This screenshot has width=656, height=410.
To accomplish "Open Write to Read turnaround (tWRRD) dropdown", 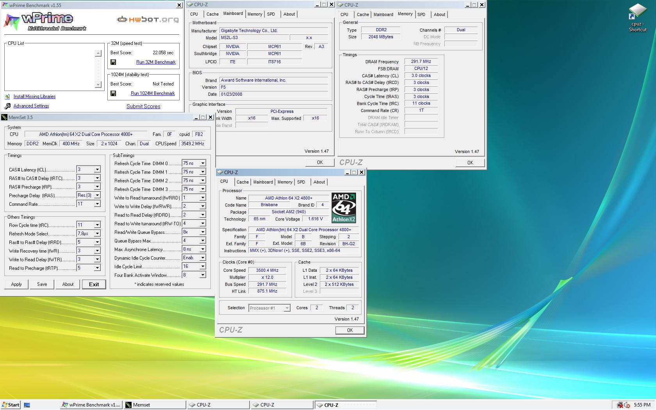I will coord(203,198).
